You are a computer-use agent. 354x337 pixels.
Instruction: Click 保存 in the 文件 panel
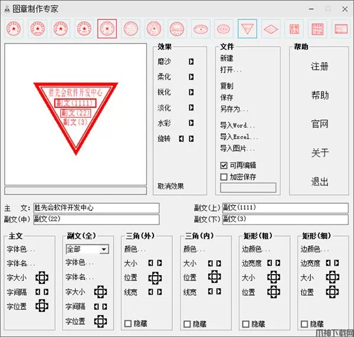click(227, 97)
